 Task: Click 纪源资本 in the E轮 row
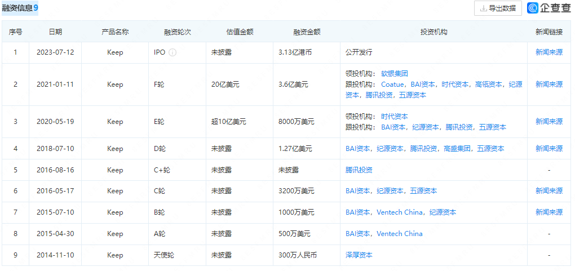(x=426, y=127)
